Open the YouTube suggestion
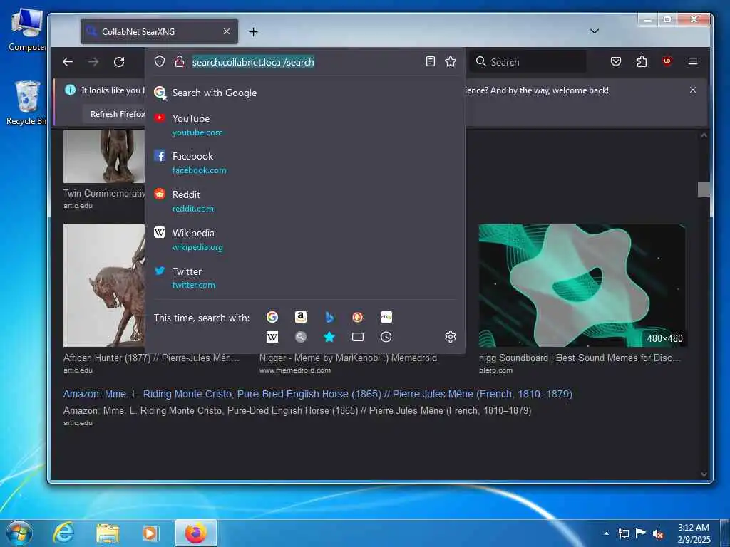Viewport: 730px width, 547px height. [305, 125]
